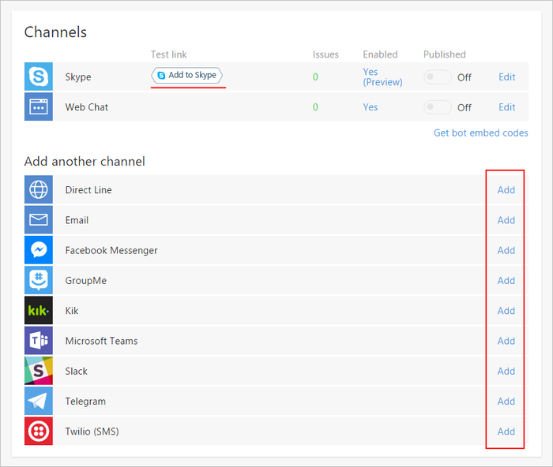553x467 pixels.
Task: Toggle the Web Chat Published switch
Action: [438, 107]
